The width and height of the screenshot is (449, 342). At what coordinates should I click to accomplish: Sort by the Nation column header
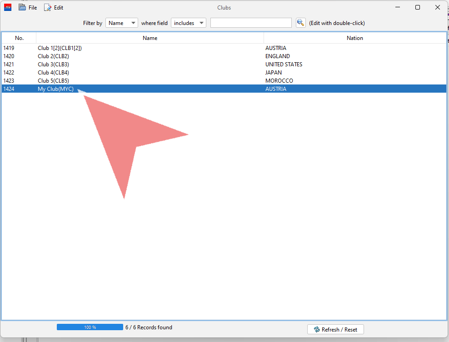[354, 38]
